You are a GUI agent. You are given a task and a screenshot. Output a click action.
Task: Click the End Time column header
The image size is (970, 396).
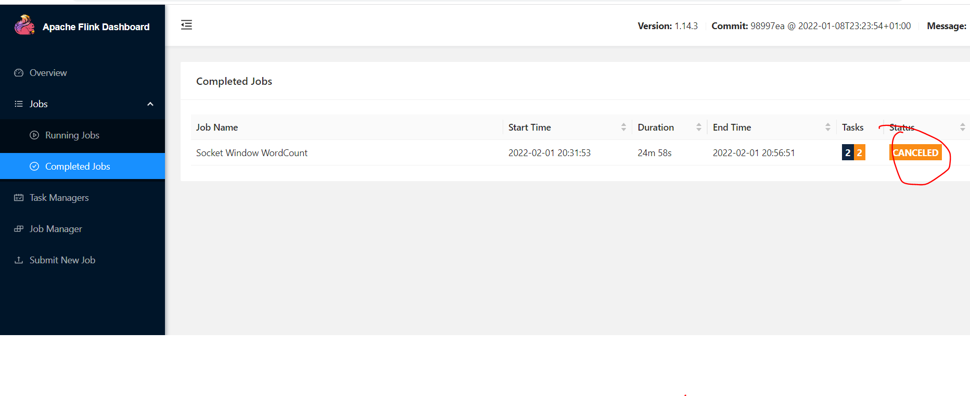(x=732, y=127)
